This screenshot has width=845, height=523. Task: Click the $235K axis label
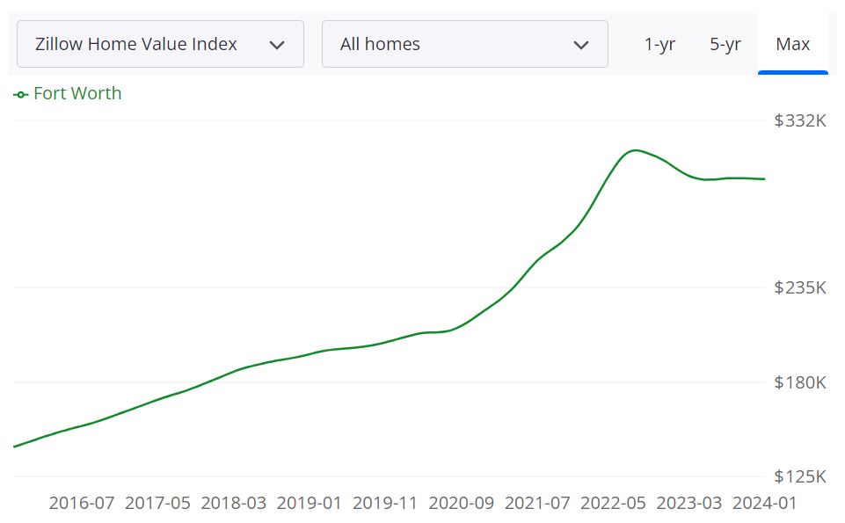tap(800, 287)
